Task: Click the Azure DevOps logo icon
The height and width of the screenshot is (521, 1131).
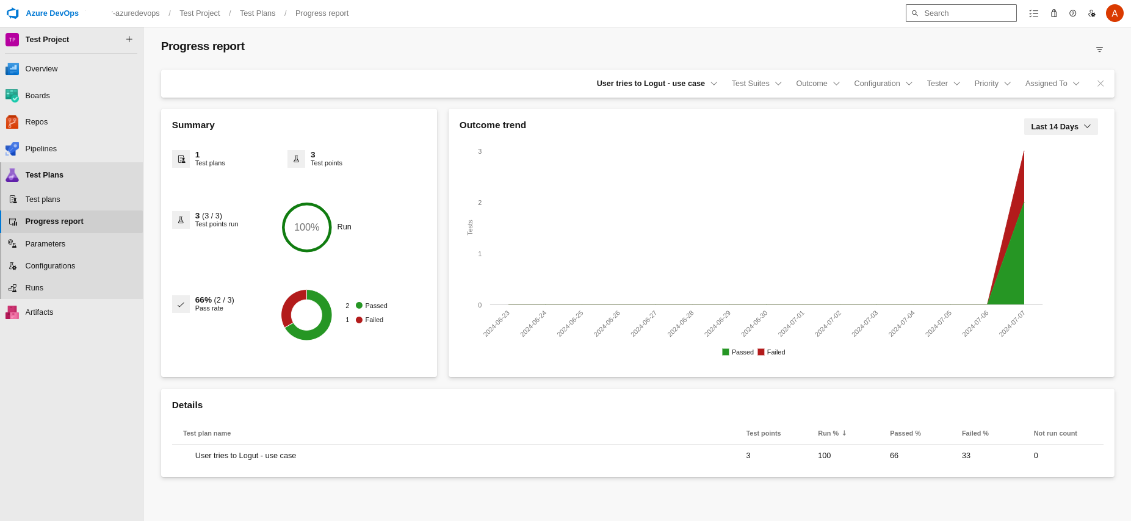Action: point(13,13)
